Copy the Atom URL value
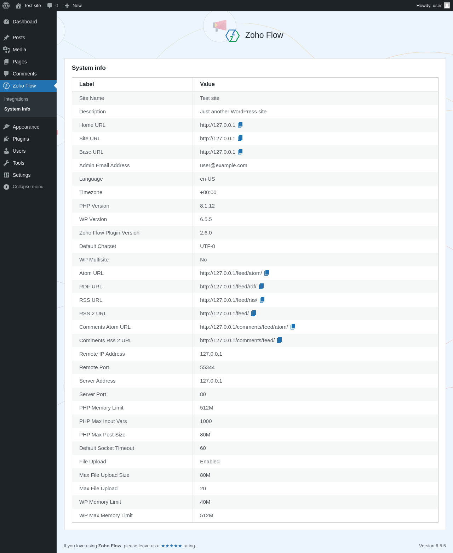453x553 pixels. (x=267, y=273)
